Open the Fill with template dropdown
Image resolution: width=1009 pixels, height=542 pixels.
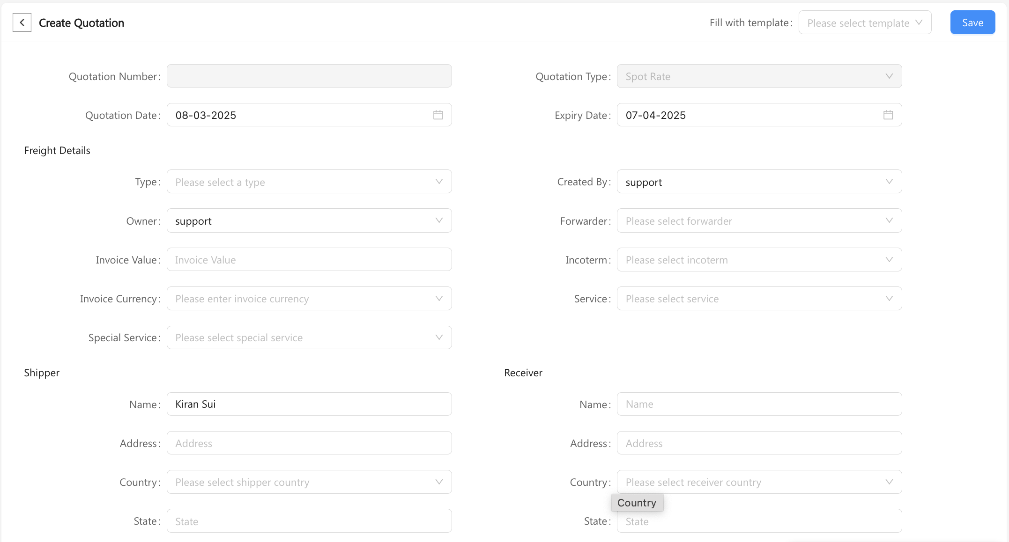pyautogui.click(x=865, y=22)
